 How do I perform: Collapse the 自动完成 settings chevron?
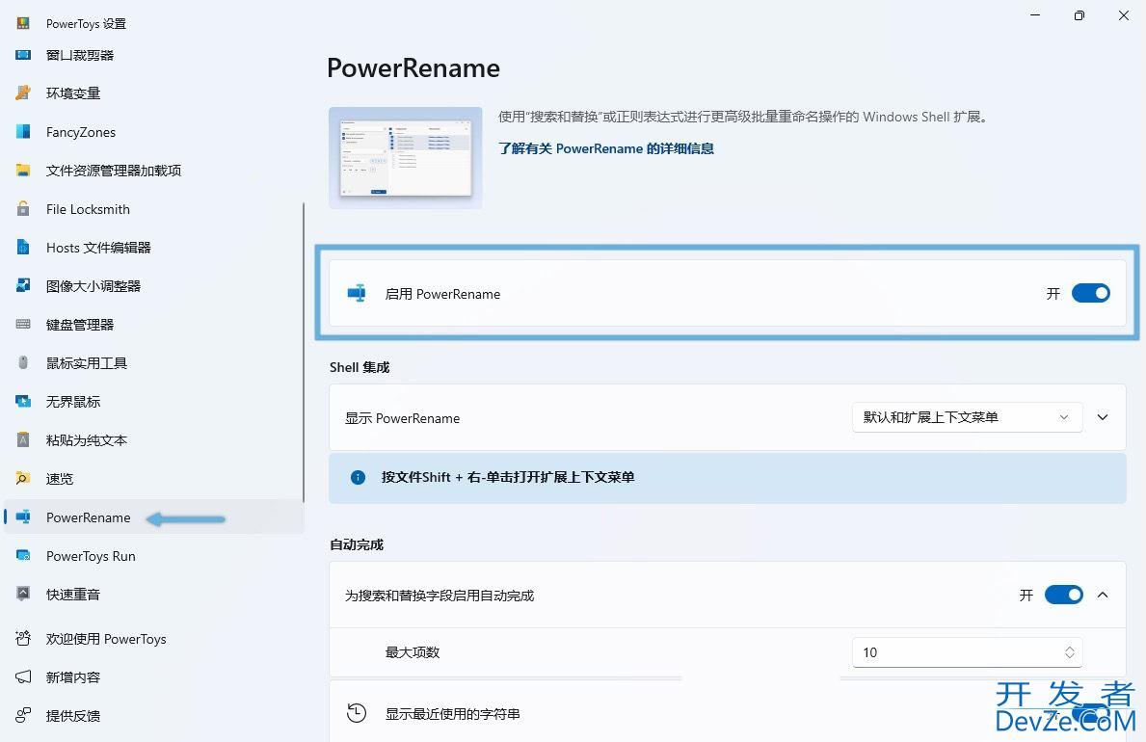1103,596
